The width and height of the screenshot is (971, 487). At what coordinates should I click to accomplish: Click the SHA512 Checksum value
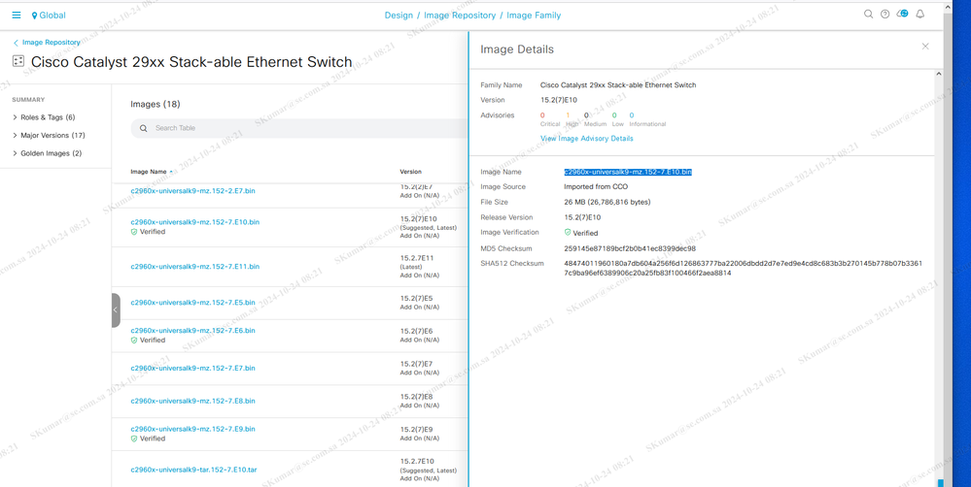tap(744, 268)
